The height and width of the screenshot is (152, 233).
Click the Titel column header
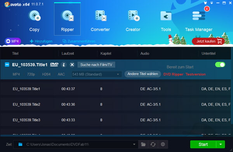tap(15, 54)
